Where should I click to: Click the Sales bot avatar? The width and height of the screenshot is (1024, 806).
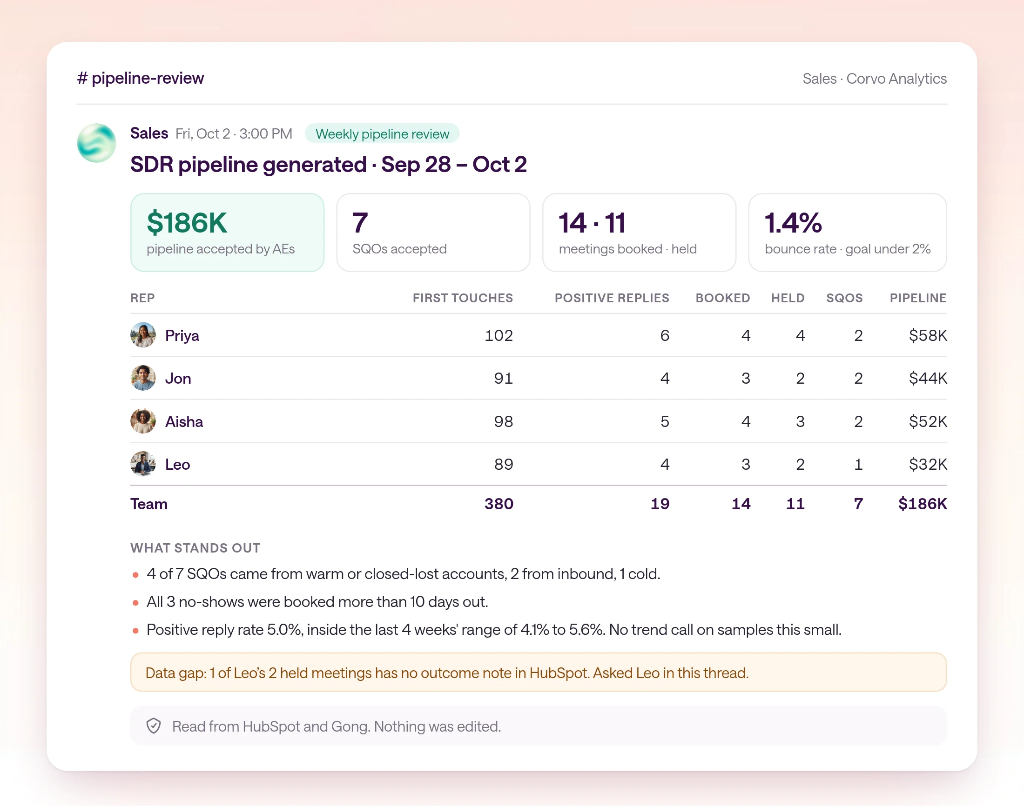[x=96, y=143]
